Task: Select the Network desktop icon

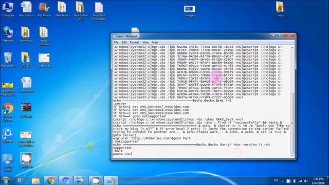Action: [8, 34]
